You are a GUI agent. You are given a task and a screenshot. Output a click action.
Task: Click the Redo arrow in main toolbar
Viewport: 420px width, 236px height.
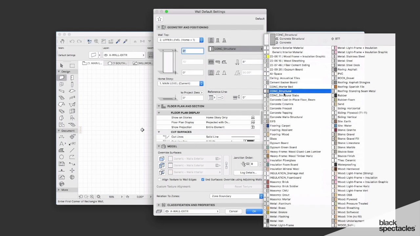pos(79,41)
